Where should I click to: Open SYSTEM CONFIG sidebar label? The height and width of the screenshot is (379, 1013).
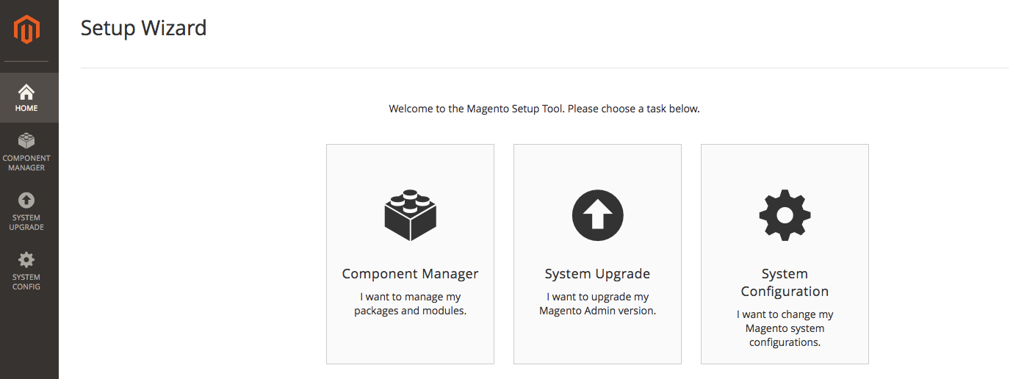tap(26, 282)
